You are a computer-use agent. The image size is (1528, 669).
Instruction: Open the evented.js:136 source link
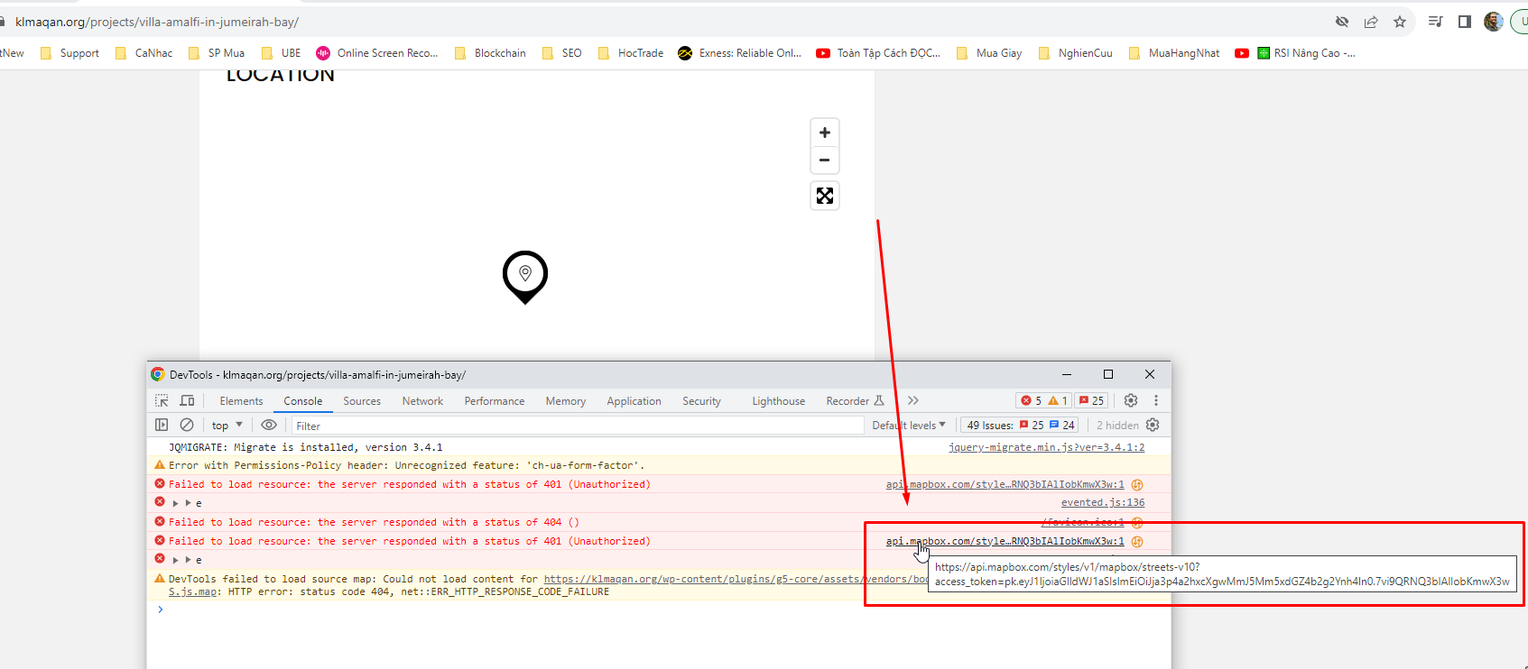(x=1103, y=503)
